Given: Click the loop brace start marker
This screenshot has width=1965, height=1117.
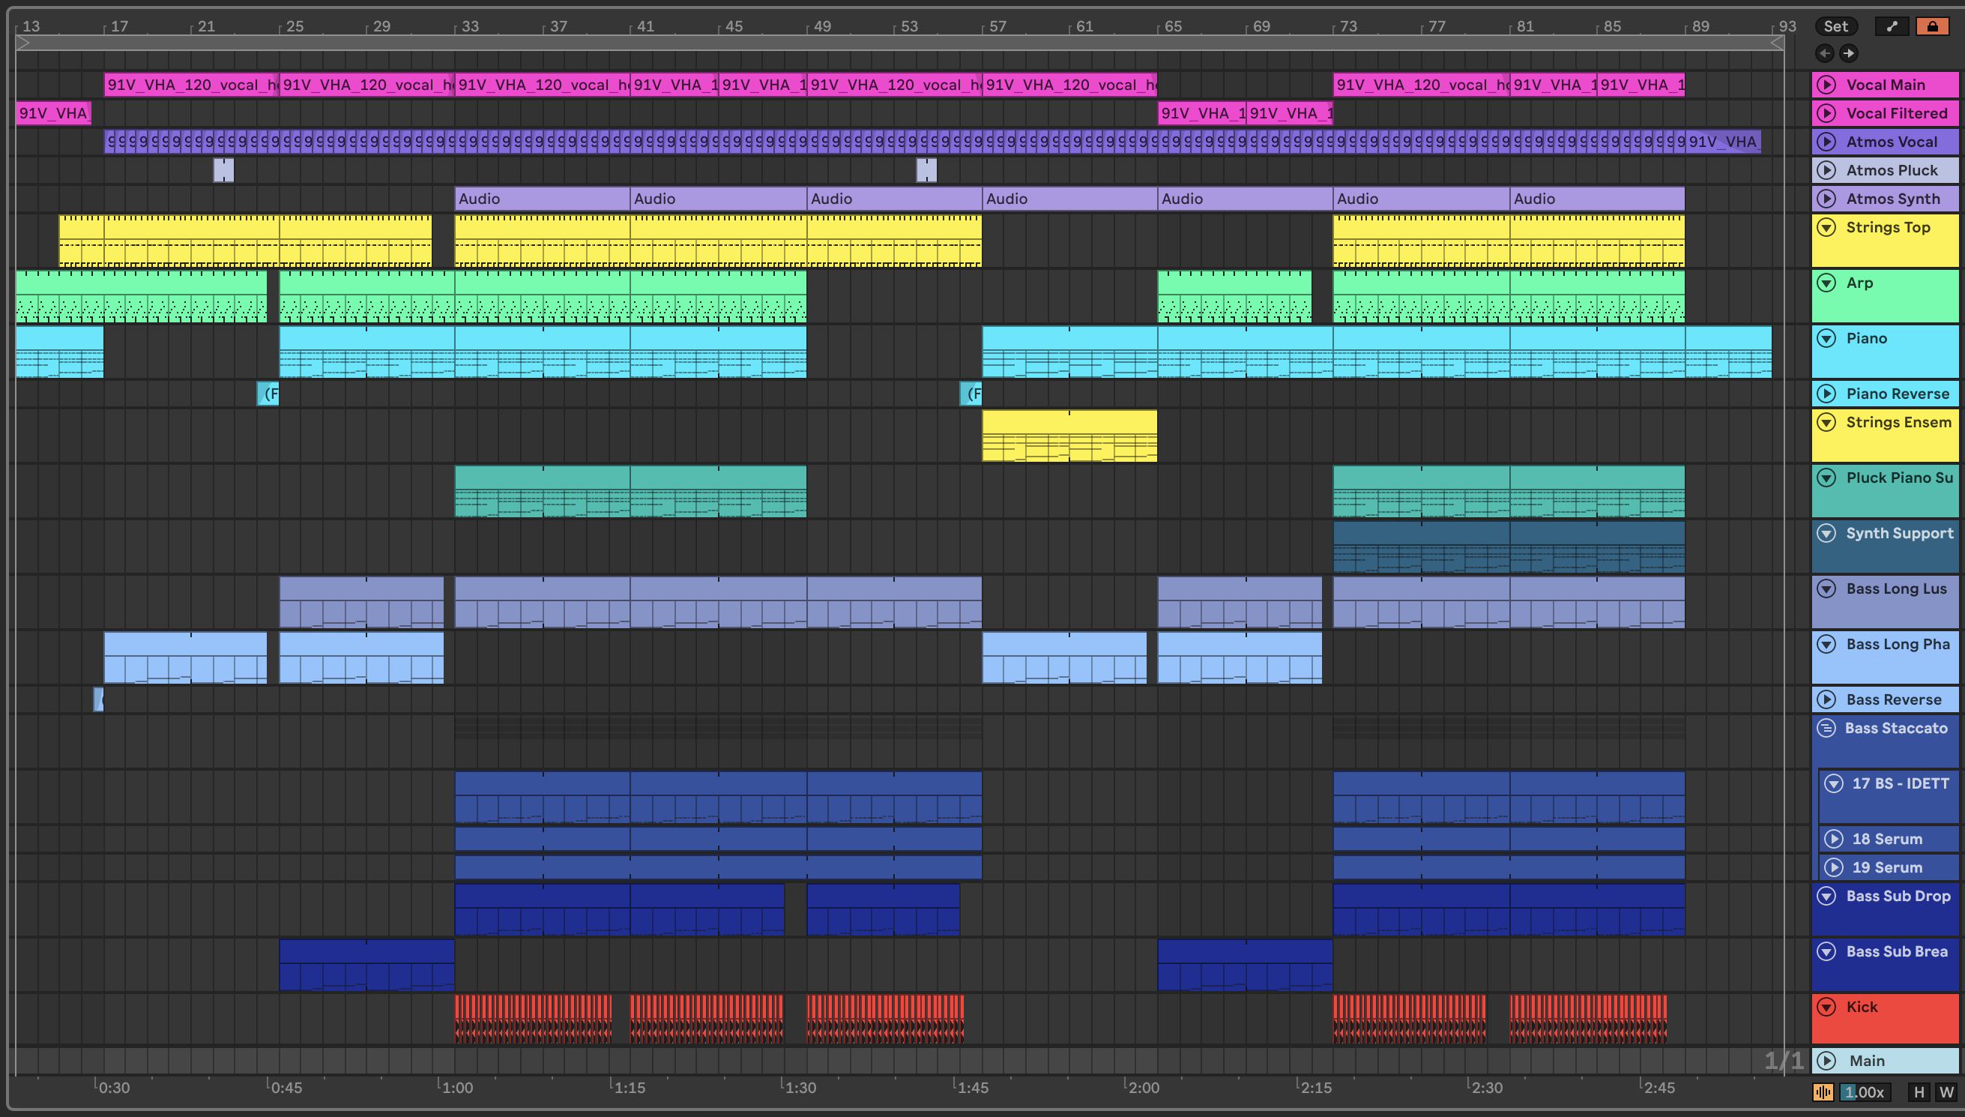Looking at the screenshot, I should click(22, 43).
